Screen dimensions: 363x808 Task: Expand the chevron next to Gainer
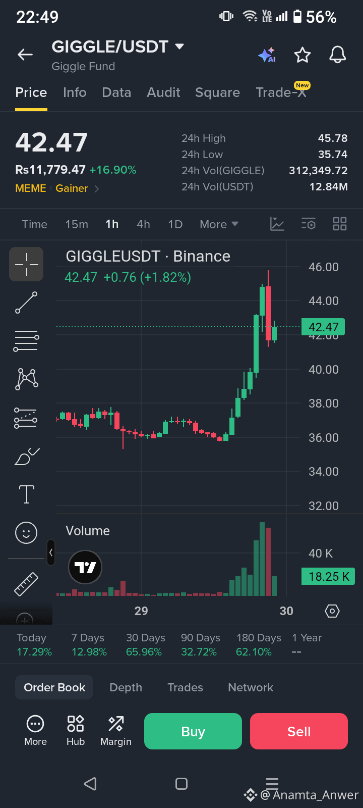(97, 188)
